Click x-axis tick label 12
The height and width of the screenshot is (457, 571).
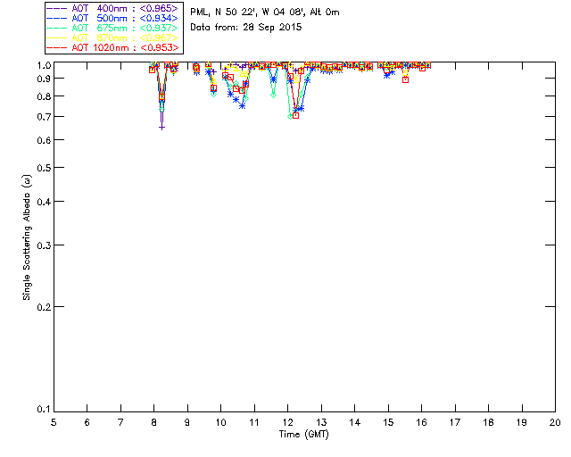tap(287, 422)
